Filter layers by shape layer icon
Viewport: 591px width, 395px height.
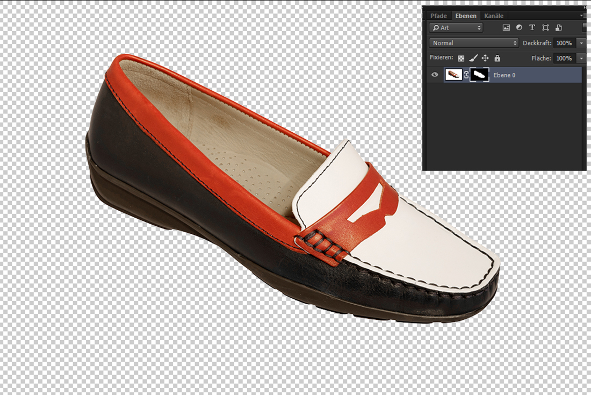click(x=545, y=27)
